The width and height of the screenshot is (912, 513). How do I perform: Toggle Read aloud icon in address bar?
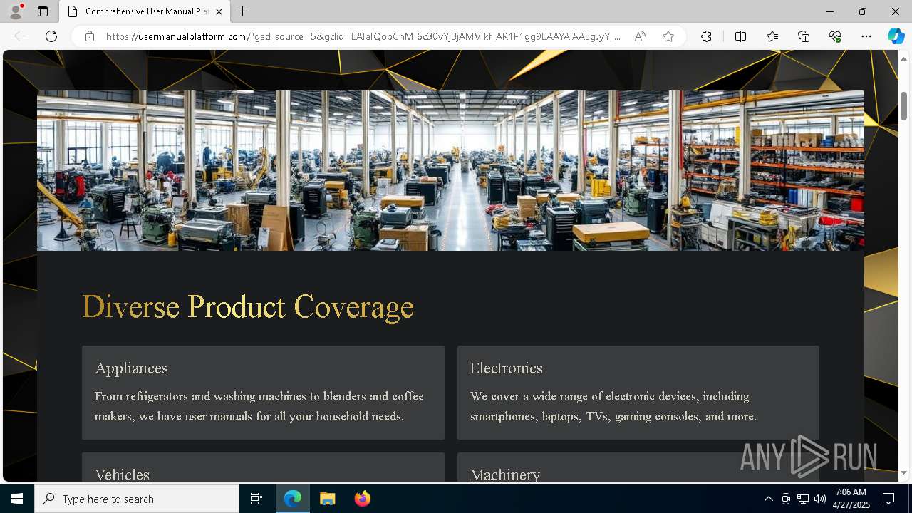pos(640,36)
